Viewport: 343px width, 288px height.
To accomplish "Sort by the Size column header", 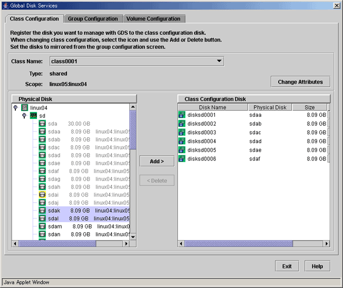I will [309, 107].
